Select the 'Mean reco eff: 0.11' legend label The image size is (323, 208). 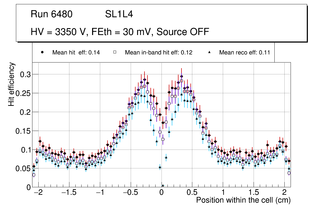pyautogui.click(x=244, y=53)
